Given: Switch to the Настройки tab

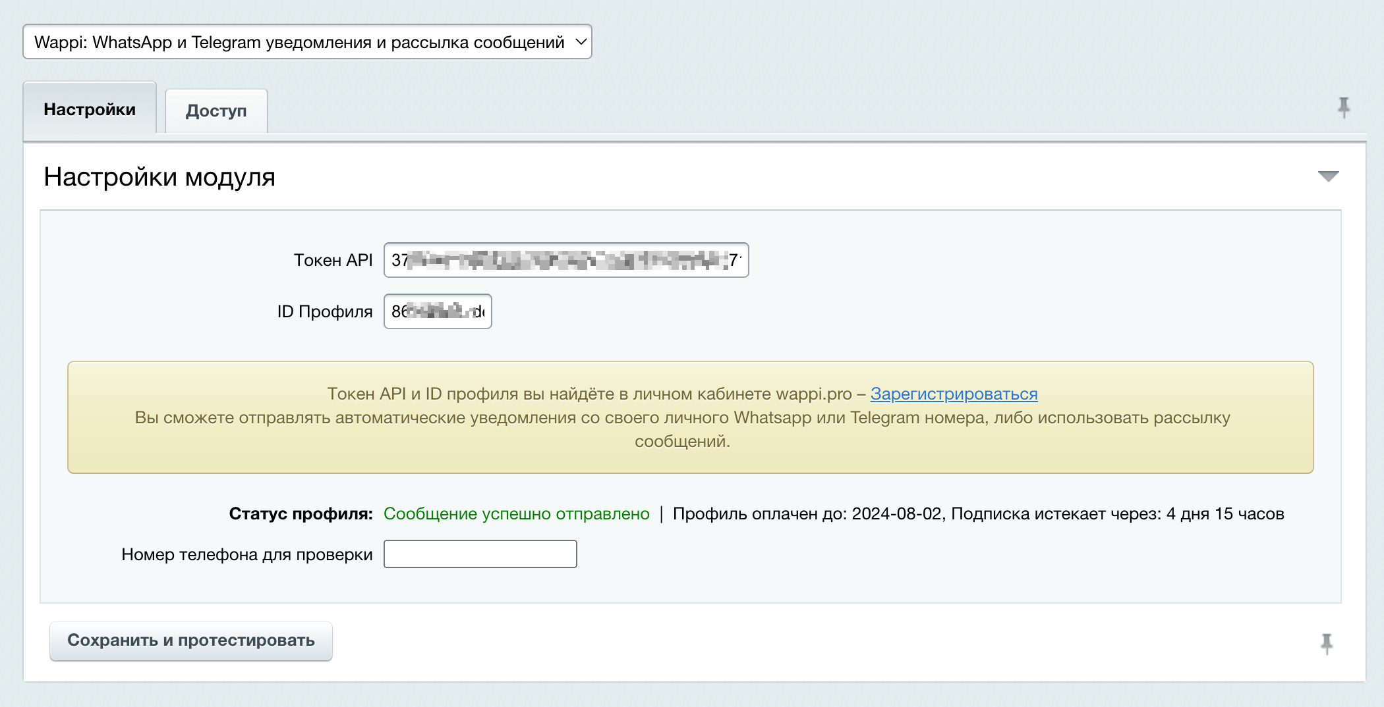Looking at the screenshot, I should pos(90,109).
